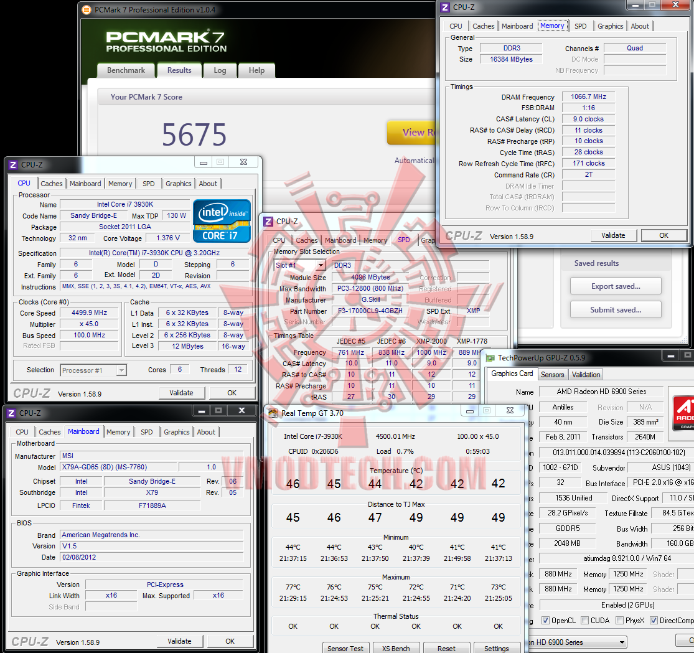Screen dimensions: 694x653
Task: Click the XS Bench button in Real Temp
Action: click(396, 647)
